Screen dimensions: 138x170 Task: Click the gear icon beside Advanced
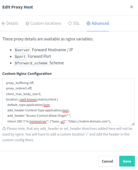coord(88,23)
